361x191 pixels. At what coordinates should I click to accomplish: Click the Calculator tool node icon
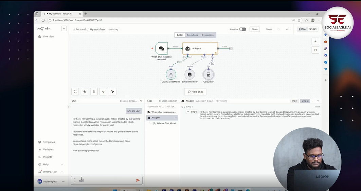[x=209, y=75]
